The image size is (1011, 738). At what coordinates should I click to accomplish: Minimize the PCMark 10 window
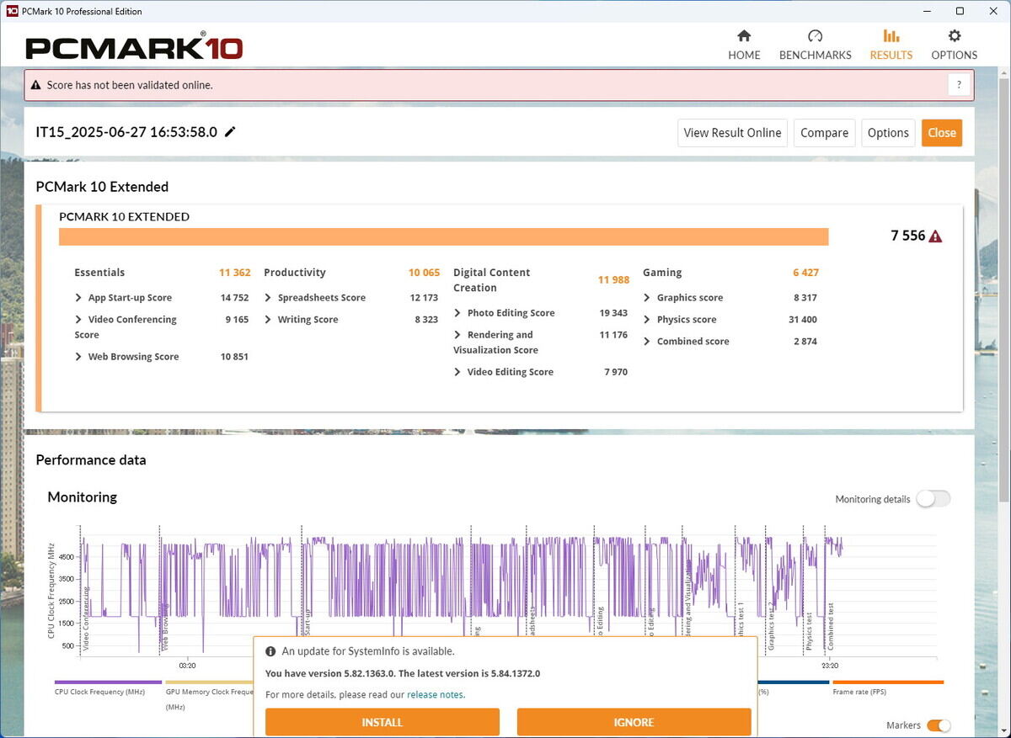click(x=927, y=11)
